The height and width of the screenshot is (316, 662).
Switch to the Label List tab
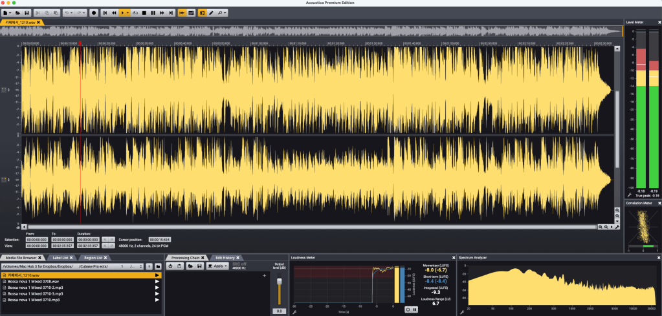63,257
